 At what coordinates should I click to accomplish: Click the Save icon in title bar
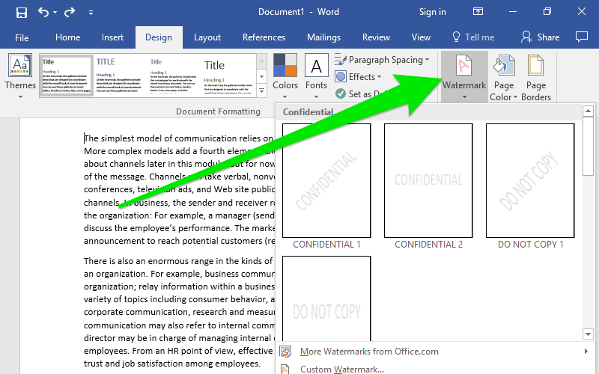[21, 12]
